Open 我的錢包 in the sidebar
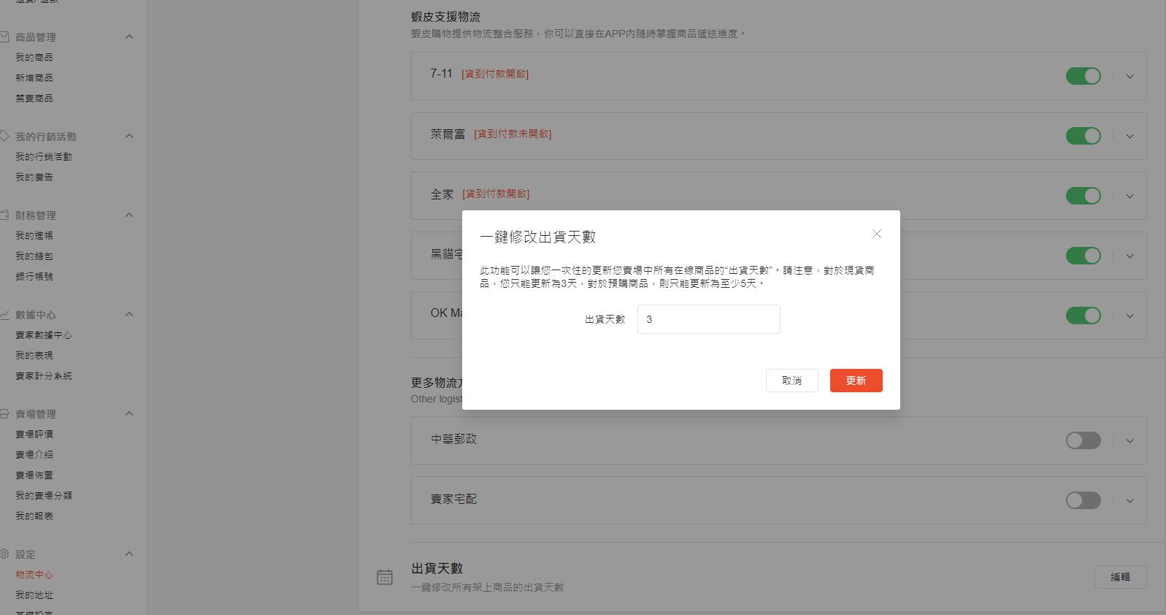The image size is (1166, 615). pos(34,256)
